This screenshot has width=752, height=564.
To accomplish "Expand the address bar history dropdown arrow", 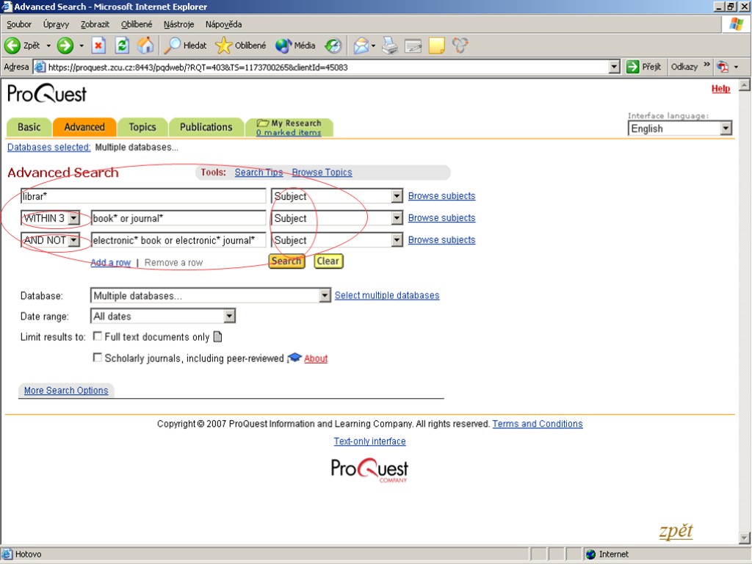I will tap(614, 67).
